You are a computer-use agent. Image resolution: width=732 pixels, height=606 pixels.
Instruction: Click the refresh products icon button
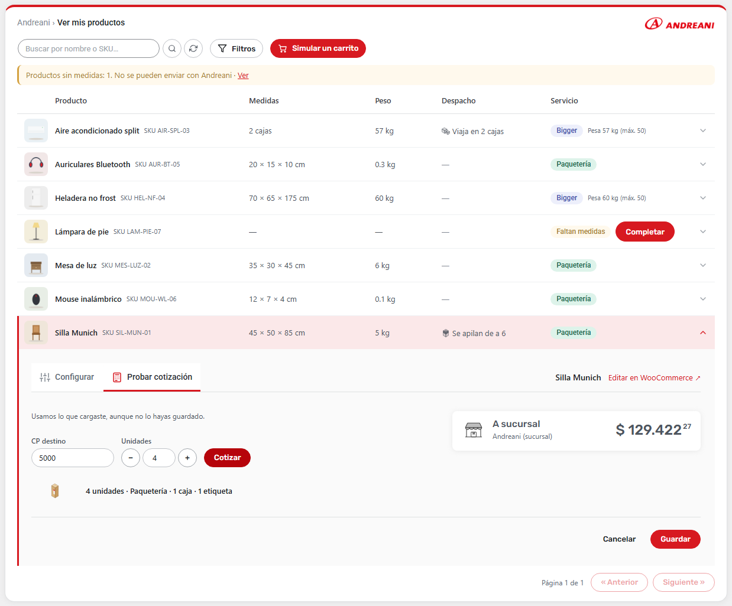(x=193, y=48)
